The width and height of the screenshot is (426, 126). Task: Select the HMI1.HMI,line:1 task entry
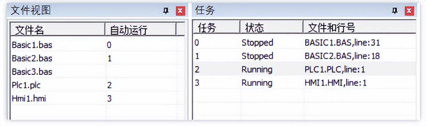[x=335, y=83]
